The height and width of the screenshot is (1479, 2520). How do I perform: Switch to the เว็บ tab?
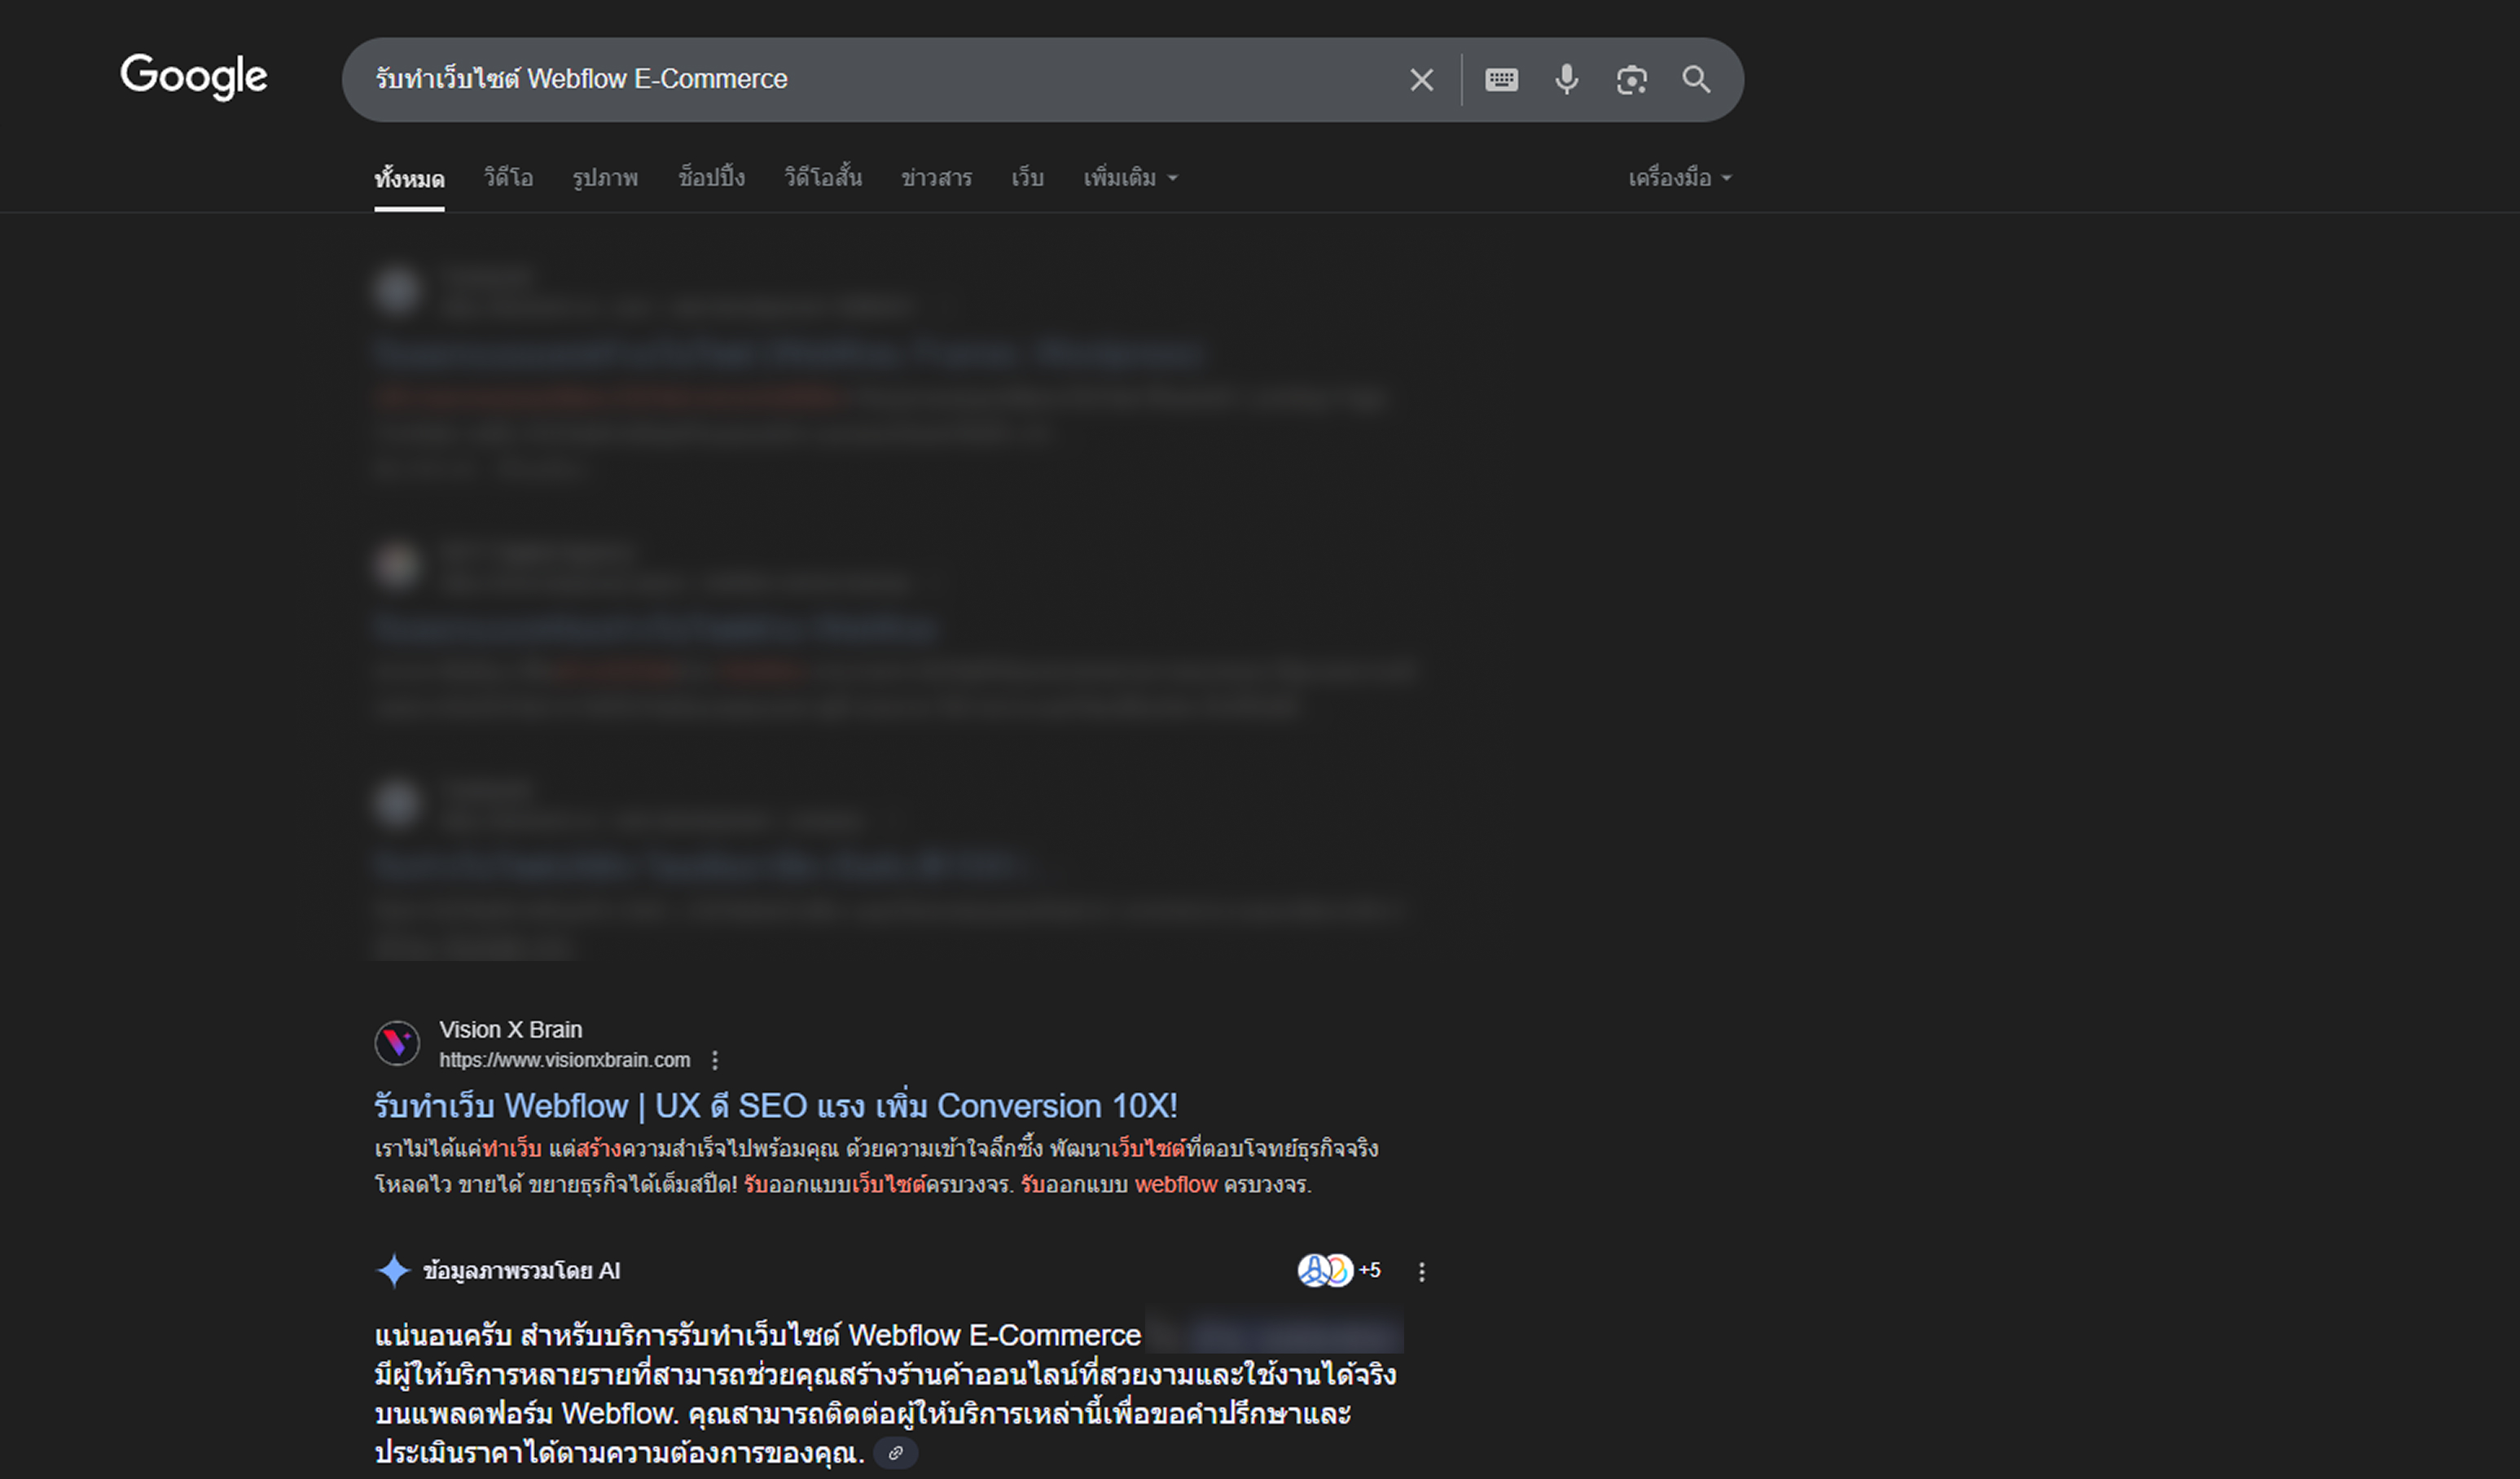pyautogui.click(x=1027, y=178)
